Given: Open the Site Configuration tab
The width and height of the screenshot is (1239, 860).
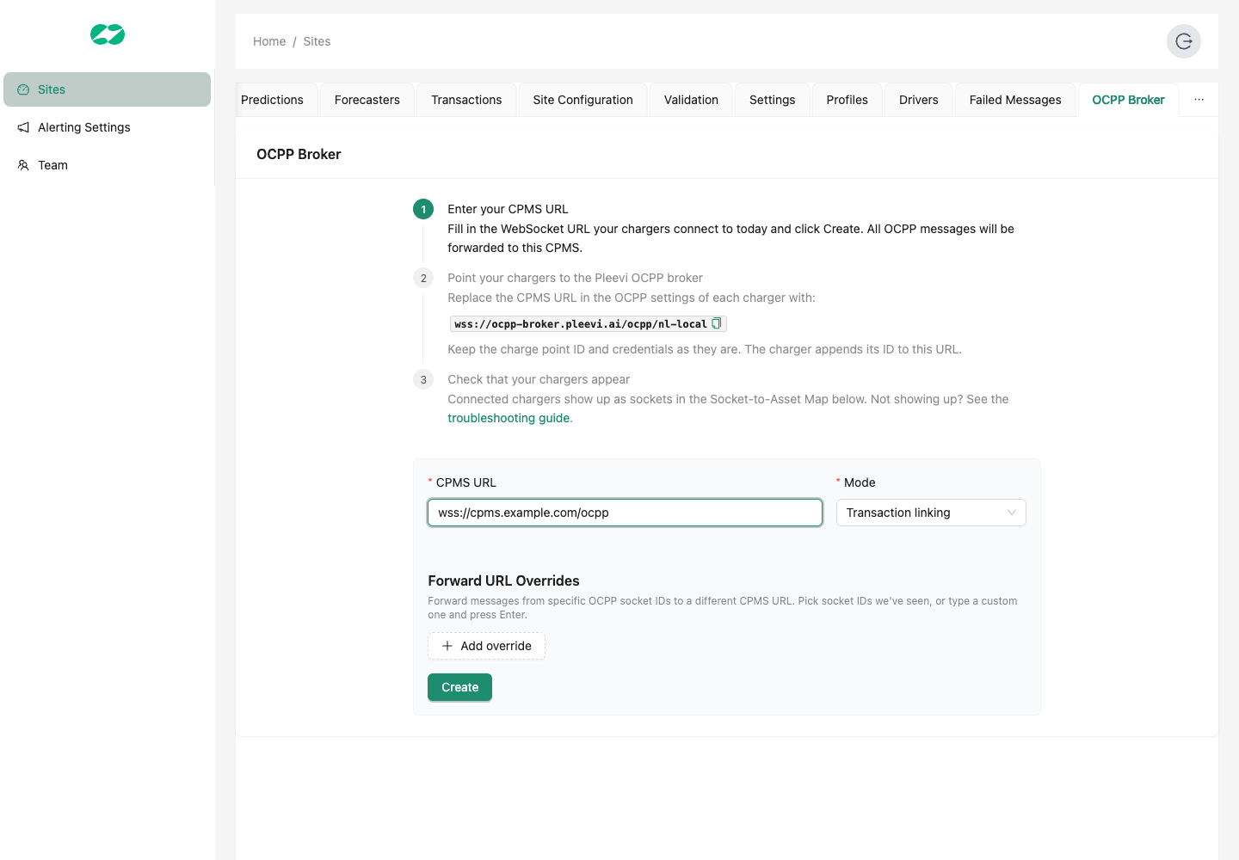Looking at the screenshot, I should [583, 100].
